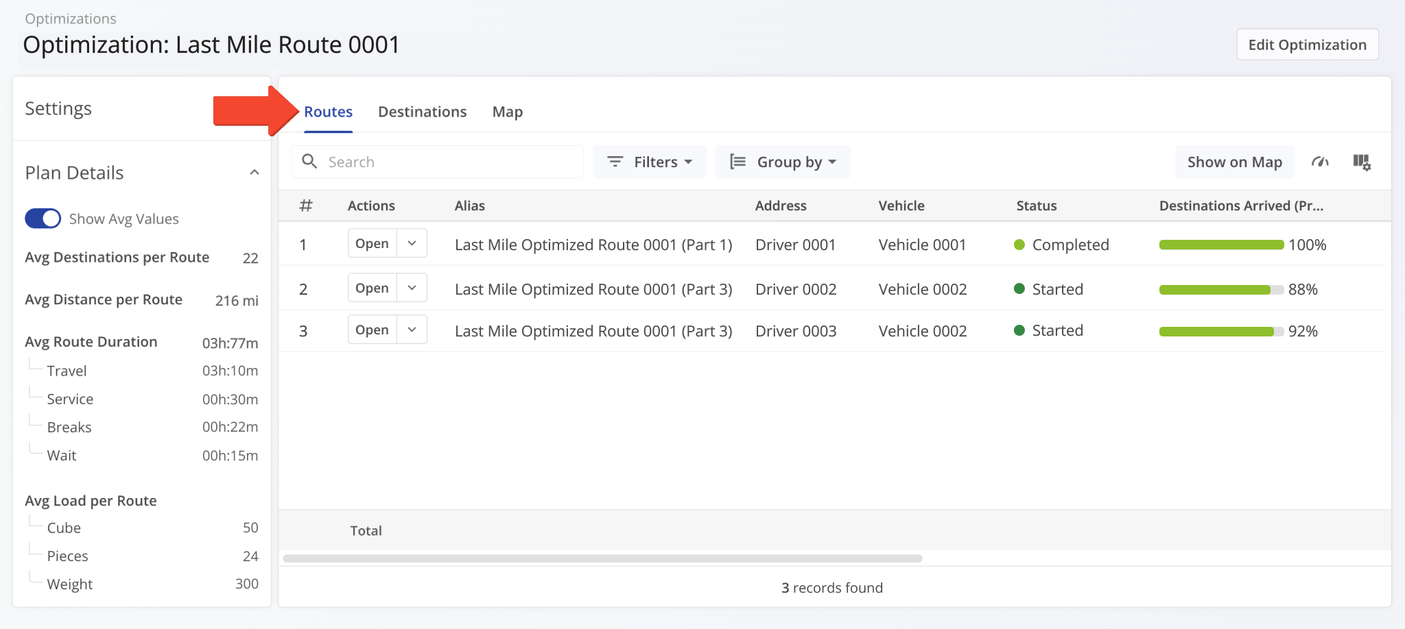Switch to the Destinations tab

(x=421, y=111)
